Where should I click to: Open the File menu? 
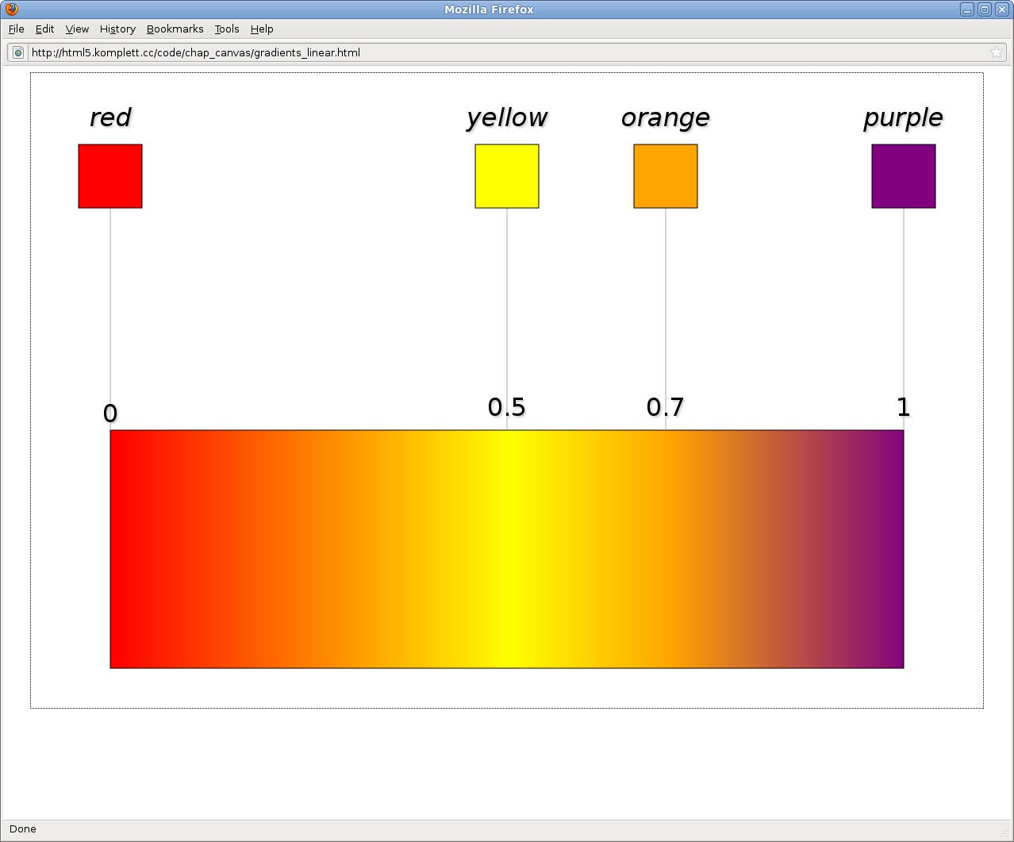point(17,29)
